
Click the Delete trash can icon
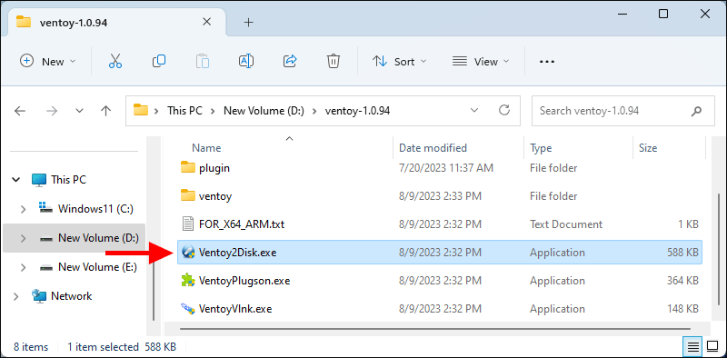(x=334, y=61)
